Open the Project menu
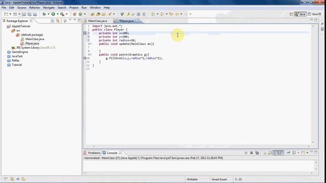326x183 pixels. (x=74, y=8)
